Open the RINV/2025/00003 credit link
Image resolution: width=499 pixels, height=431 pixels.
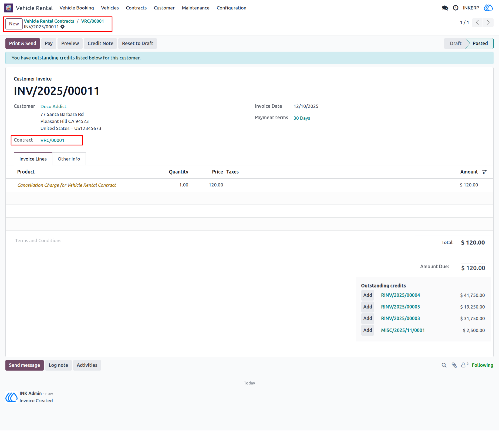point(400,318)
